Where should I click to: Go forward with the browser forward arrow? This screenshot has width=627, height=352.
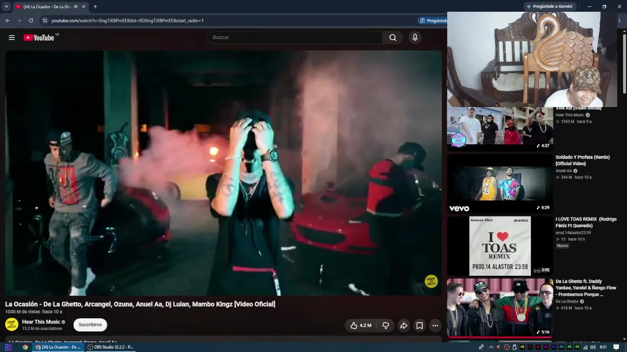point(19,21)
